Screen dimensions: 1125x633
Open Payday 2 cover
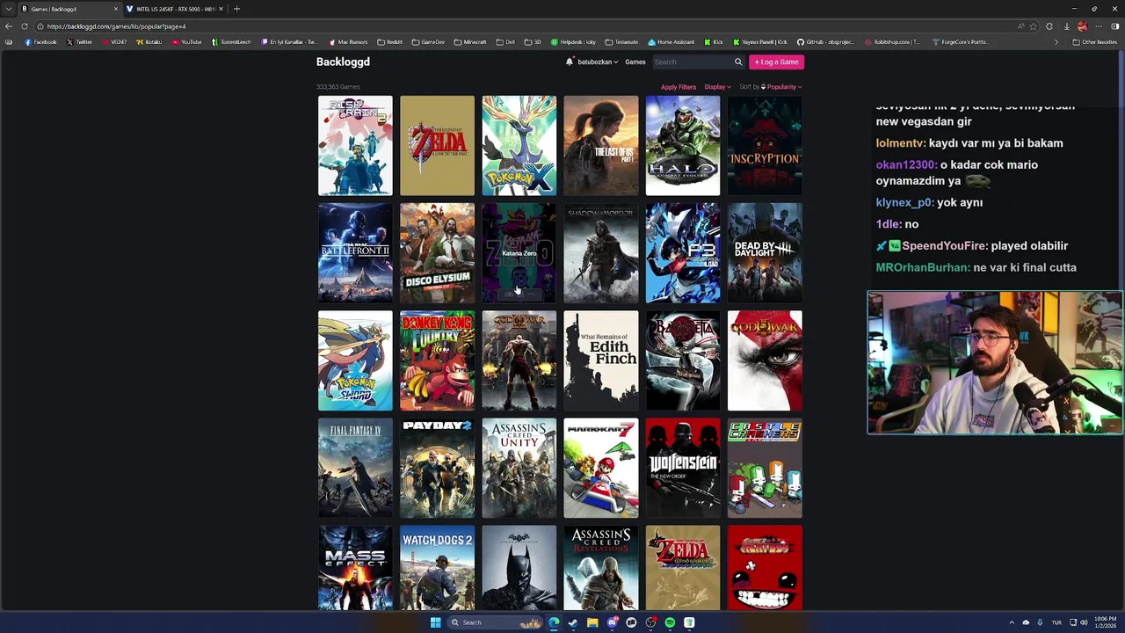[437, 468]
